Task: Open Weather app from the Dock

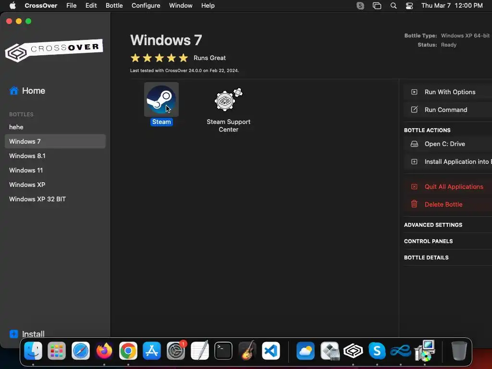Action: pos(305,350)
